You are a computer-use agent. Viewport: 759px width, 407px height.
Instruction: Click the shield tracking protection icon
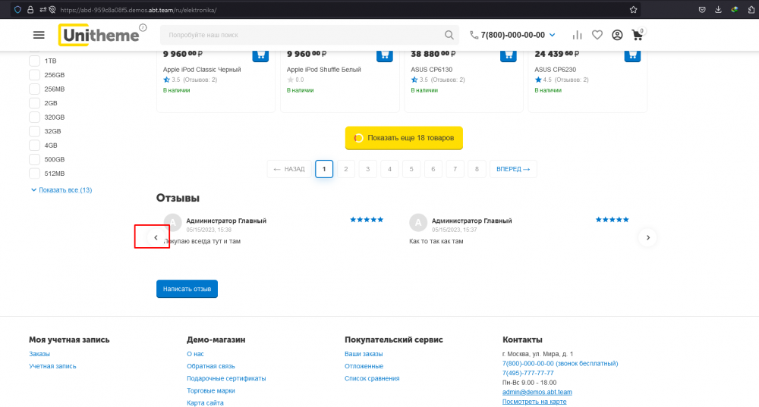[x=18, y=10]
